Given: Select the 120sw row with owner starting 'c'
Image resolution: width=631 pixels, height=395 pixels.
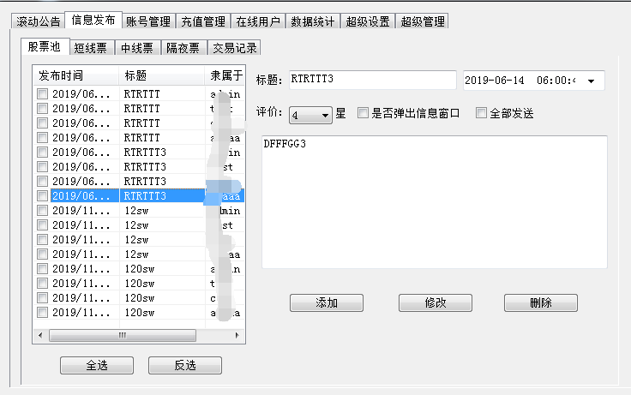Looking at the screenshot, I should click(x=139, y=298).
